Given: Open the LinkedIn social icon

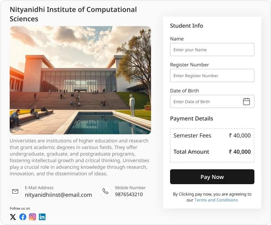Looking at the screenshot, I should click(42, 217).
